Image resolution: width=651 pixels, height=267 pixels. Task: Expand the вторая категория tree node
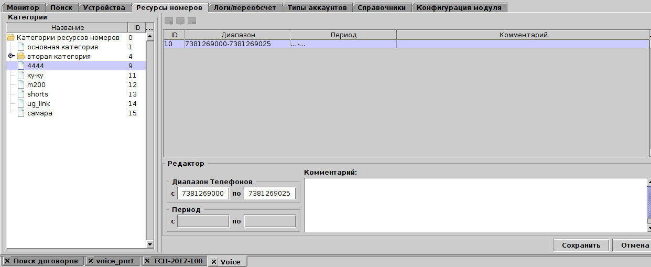(11, 57)
